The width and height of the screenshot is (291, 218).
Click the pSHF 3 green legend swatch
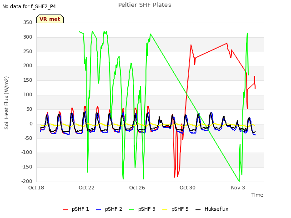point(131,210)
